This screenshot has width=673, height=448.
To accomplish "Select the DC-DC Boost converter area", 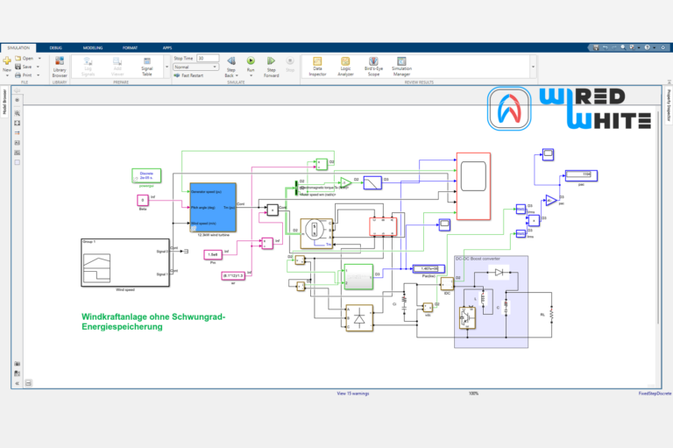I will (x=491, y=302).
